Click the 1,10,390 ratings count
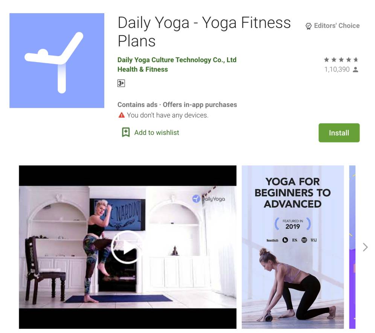This screenshot has height=333, width=375. click(337, 69)
